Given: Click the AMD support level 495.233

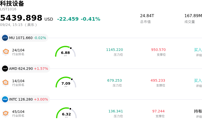Looking at the screenshot, I should pyautogui.click(x=158, y=80).
